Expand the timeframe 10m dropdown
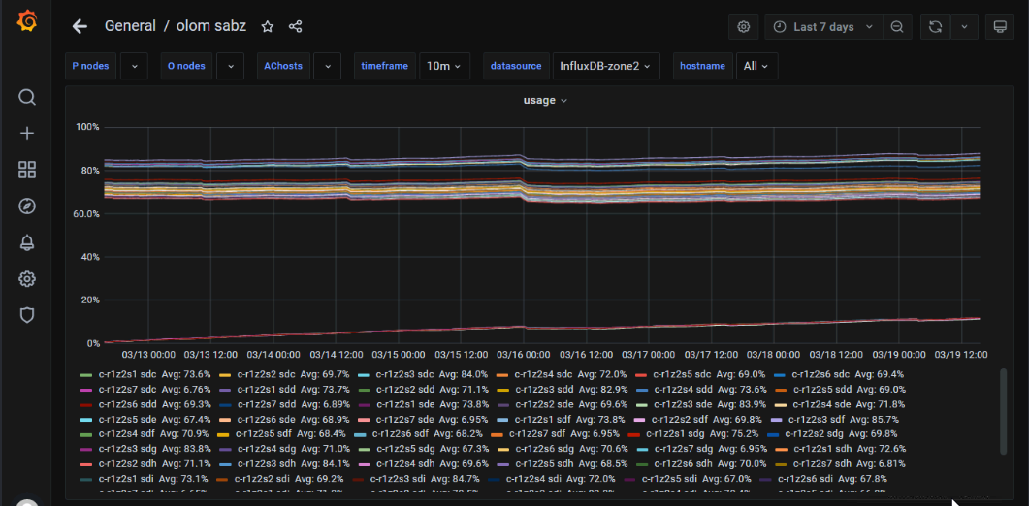 [x=444, y=66]
